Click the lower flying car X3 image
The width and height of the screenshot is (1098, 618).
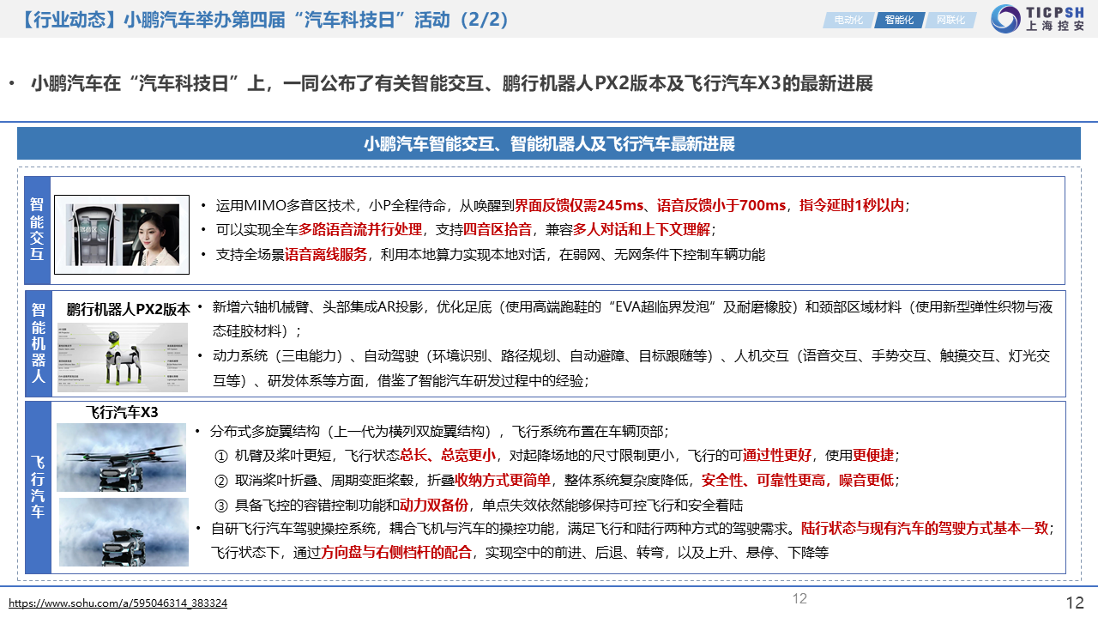click(123, 532)
